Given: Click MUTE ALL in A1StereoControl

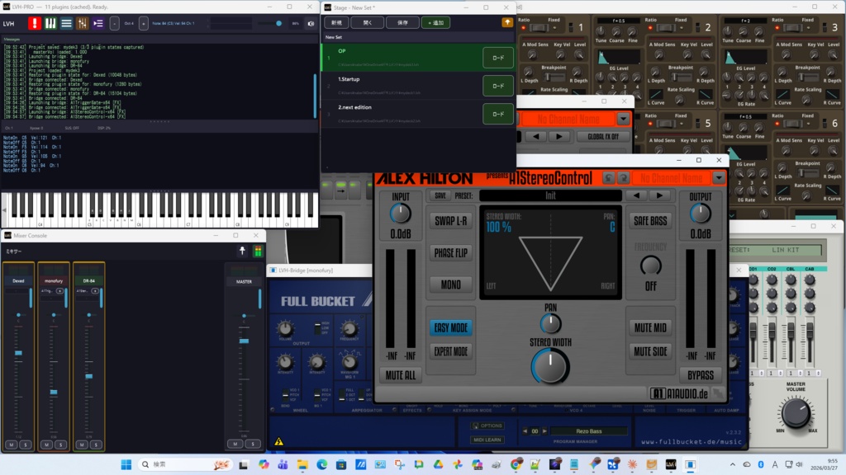Looking at the screenshot, I should [401, 375].
